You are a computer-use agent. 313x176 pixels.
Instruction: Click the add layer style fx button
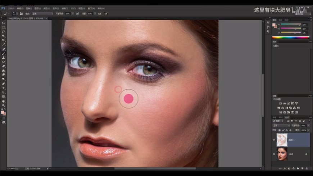[x=285, y=168]
